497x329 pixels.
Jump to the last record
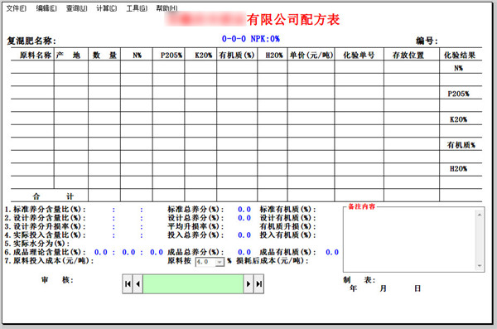coord(258,284)
